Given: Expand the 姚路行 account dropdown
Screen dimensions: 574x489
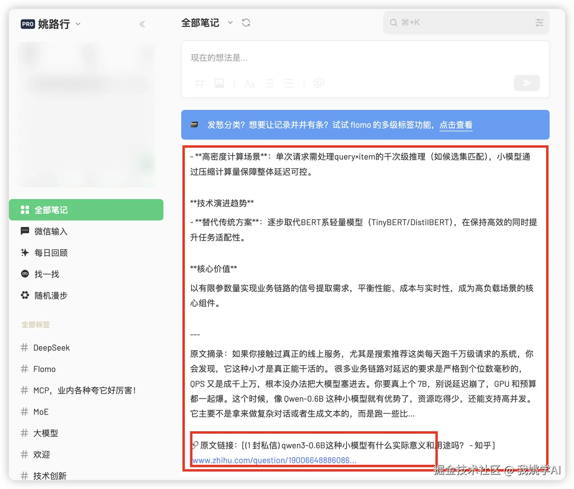Looking at the screenshot, I should click(x=78, y=24).
